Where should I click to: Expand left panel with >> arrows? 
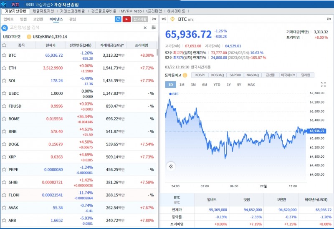(x=154, y=19)
